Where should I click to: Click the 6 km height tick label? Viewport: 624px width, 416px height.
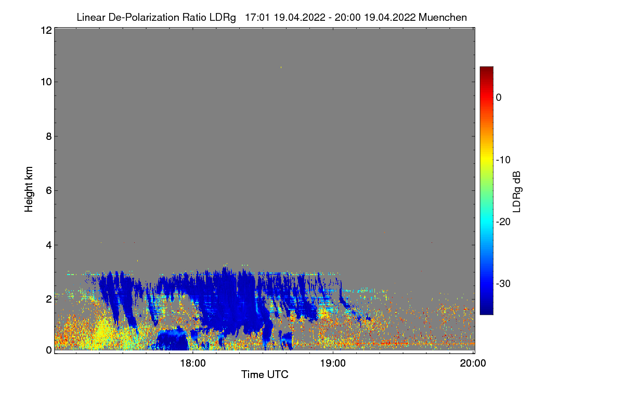(x=48, y=190)
